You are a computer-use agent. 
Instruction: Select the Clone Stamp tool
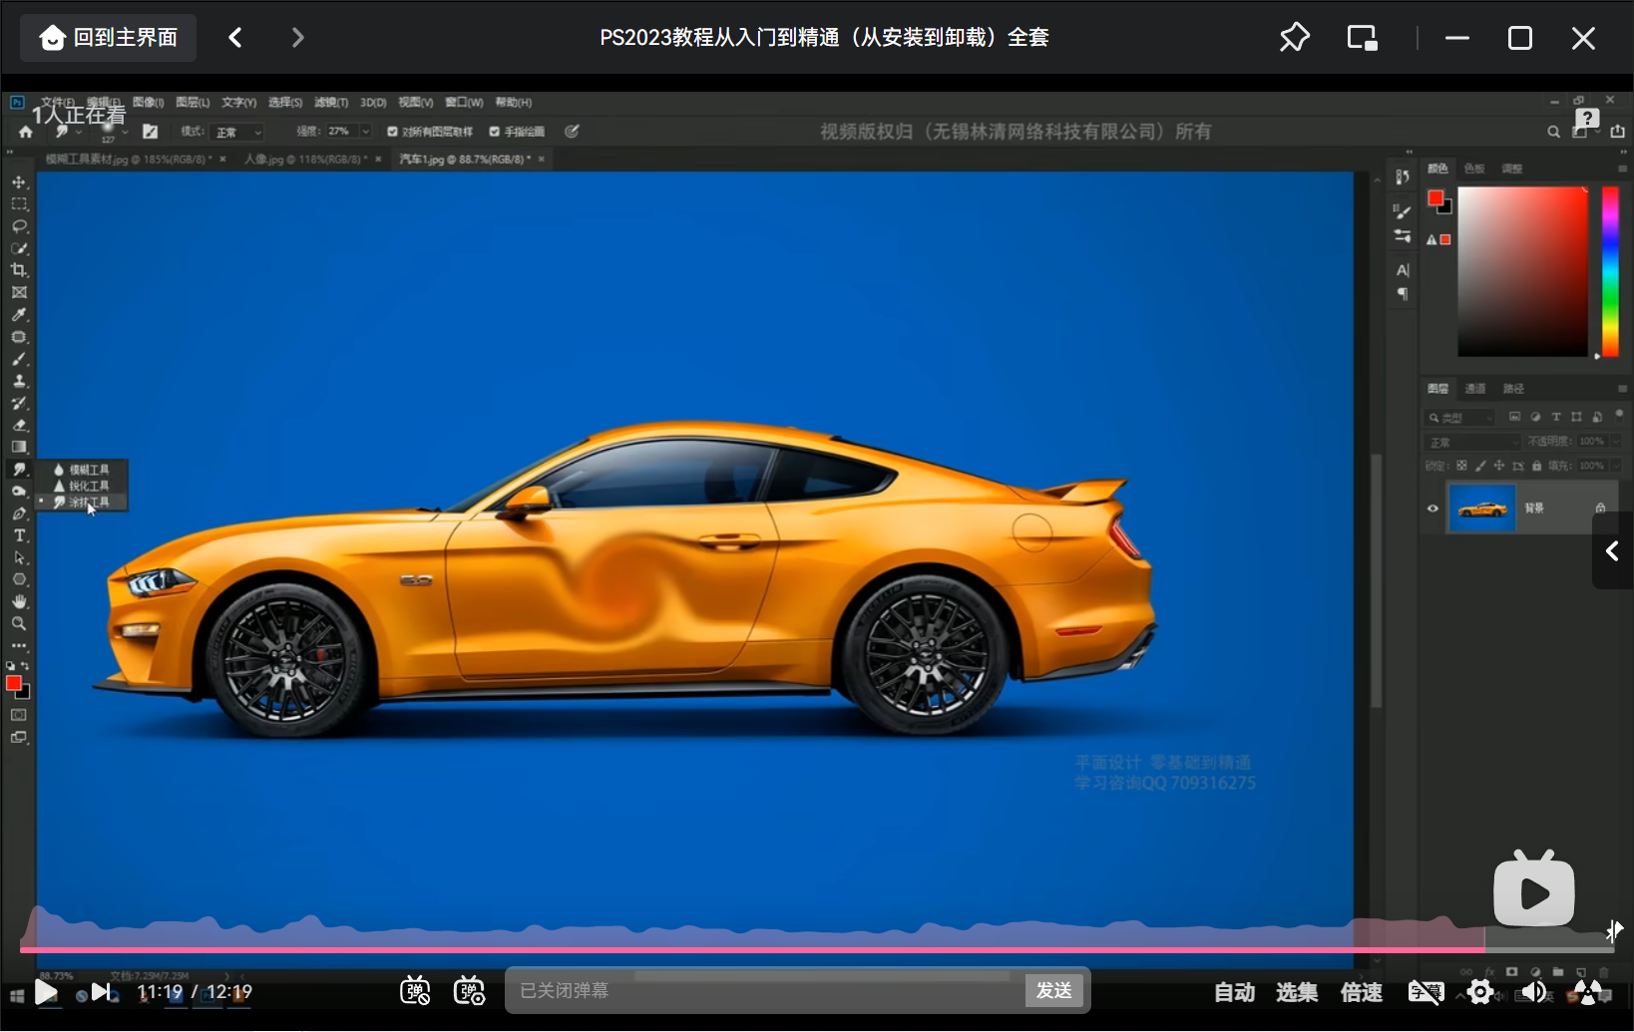coord(19,381)
